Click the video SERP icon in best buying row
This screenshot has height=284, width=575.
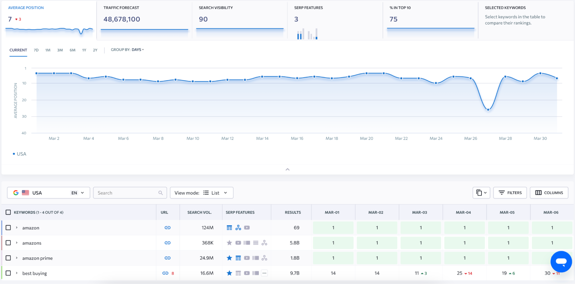click(x=247, y=273)
